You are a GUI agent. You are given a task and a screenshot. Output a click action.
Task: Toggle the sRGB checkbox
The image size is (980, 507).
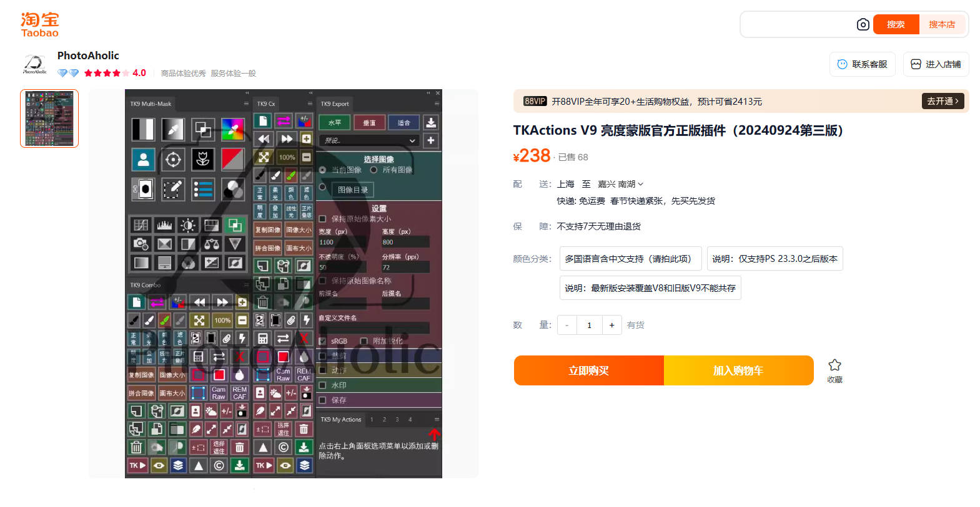click(323, 341)
